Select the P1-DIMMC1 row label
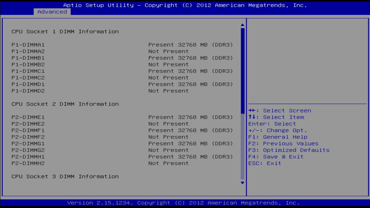Screen dimensions: 370x208 [x=28, y=71]
